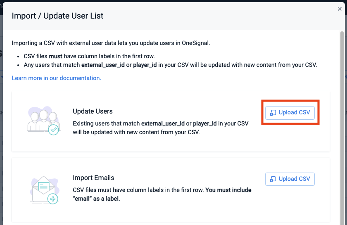This screenshot has height=225, width=347.
Task: Click the Import Emails envelope illustration
Action: (x=41, y=189)
